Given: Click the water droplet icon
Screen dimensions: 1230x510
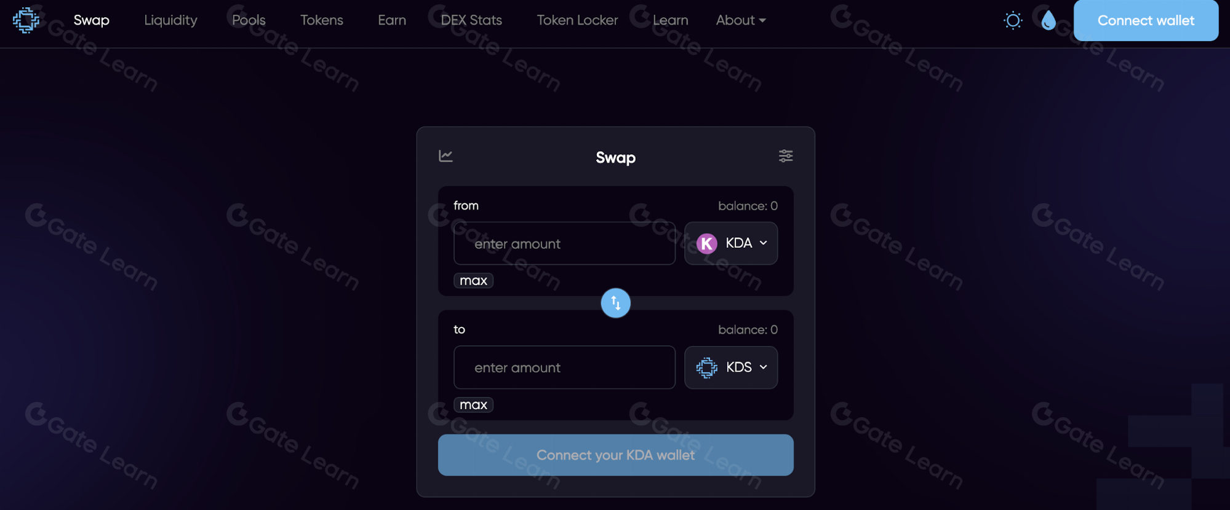Looking at the screenshot, I should tap(1048, 20).
